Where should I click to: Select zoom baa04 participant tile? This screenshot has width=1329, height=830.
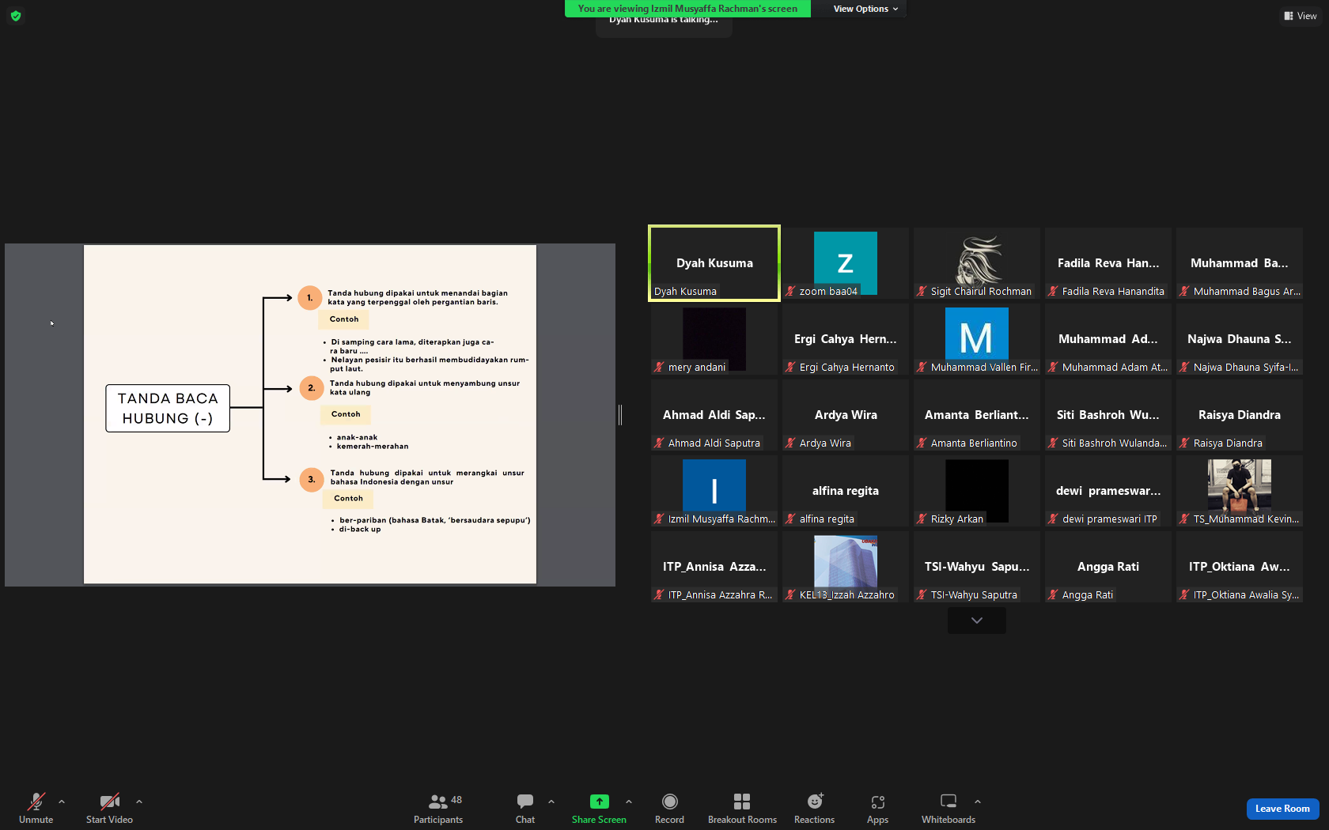coord(846,263)
